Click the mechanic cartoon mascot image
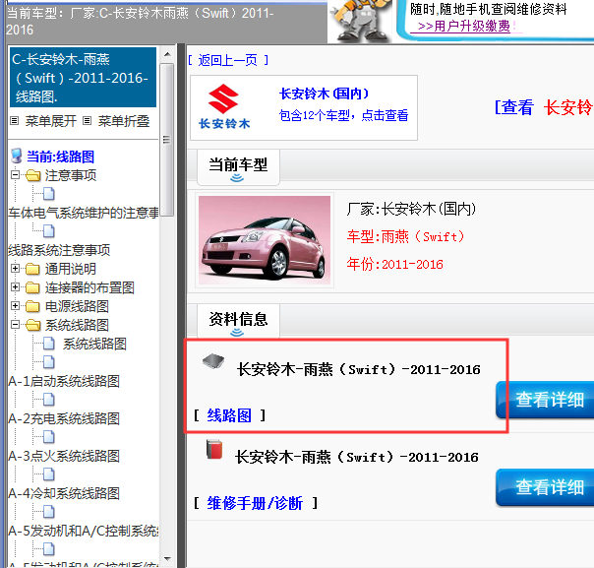Screen dimensions: 594x568 pos(360,20)
